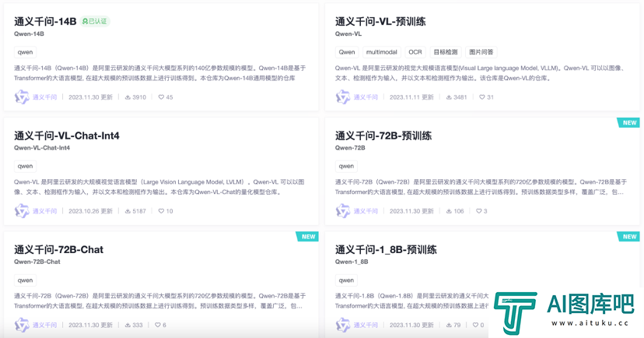Select the 图片问答 tag

click(481, 52)
